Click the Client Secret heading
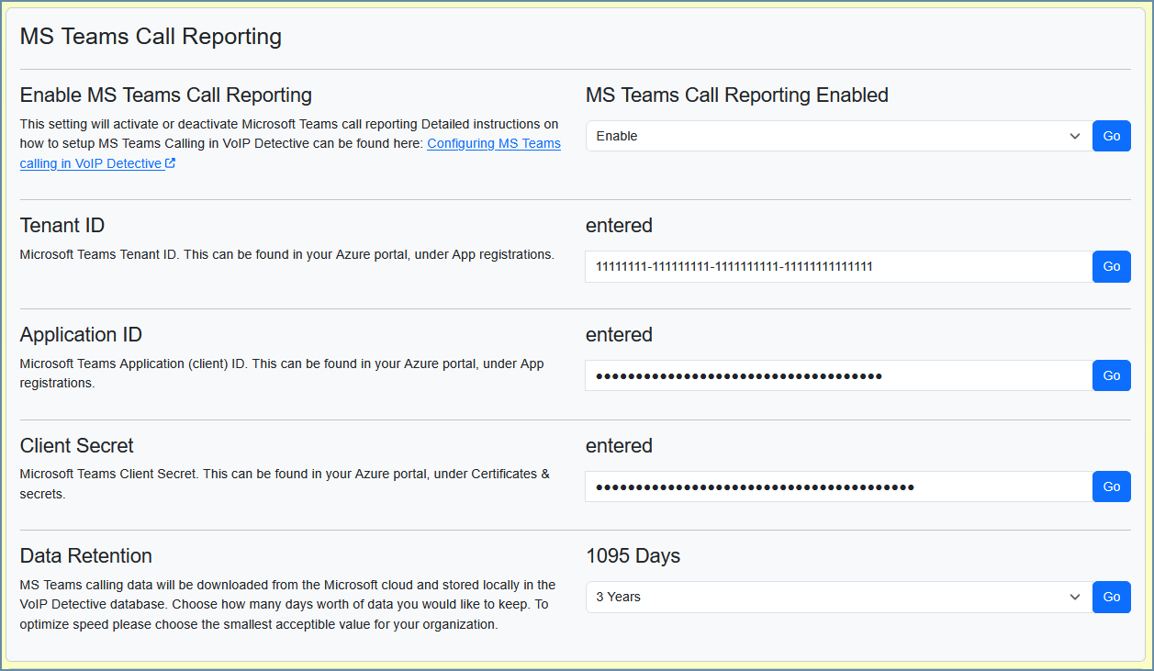Screen dimensions: 1154x671 coord(77,445)
